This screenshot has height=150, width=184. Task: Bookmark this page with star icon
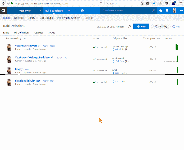142,3
